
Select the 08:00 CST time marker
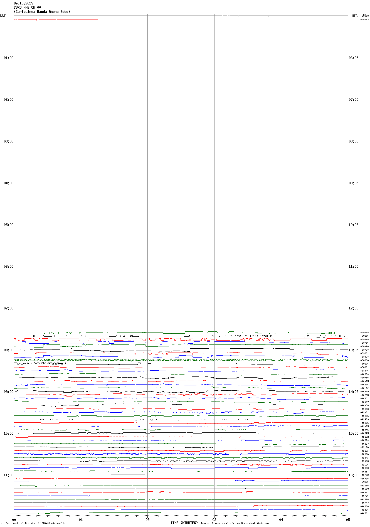tap(8, 350)
